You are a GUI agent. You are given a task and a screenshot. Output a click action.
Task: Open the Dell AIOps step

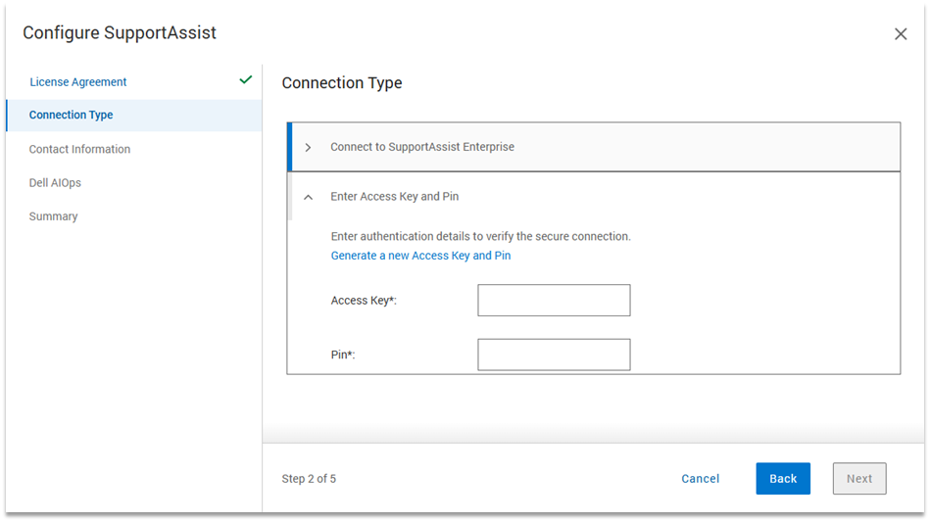coord(55,183)
